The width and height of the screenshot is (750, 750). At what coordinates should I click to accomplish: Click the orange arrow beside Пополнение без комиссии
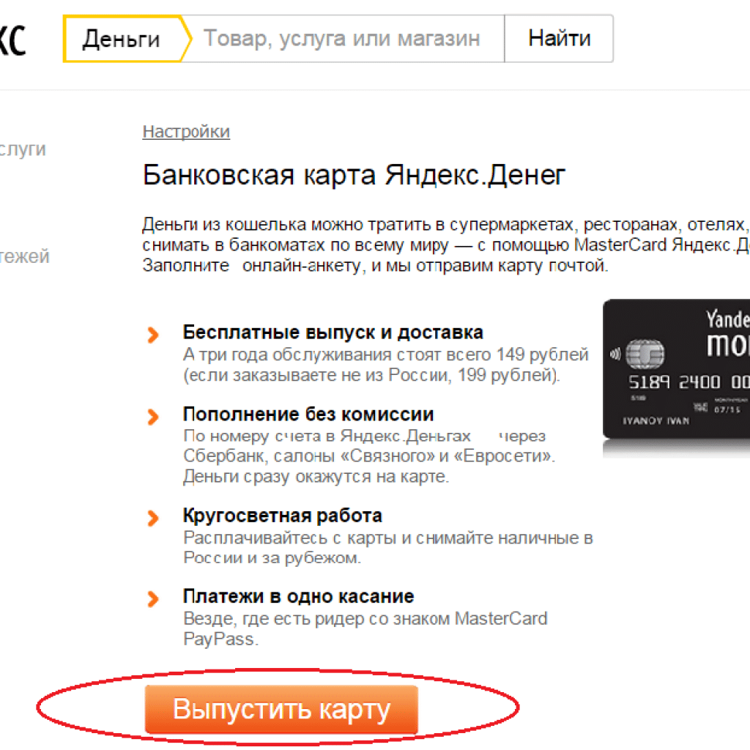click(153, 417)
